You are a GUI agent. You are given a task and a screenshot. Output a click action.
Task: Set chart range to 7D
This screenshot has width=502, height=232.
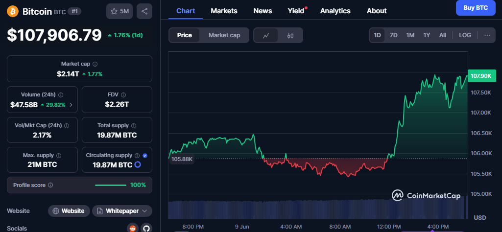pyautogui.click(x=393, y=35)
